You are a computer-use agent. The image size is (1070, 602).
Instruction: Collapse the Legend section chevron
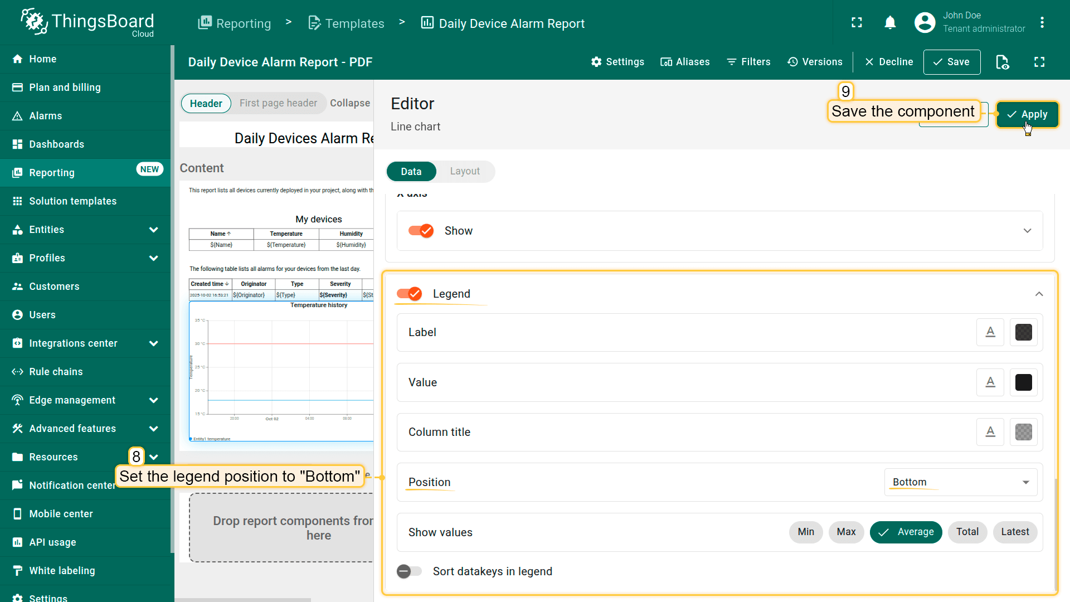point(1039,294)
